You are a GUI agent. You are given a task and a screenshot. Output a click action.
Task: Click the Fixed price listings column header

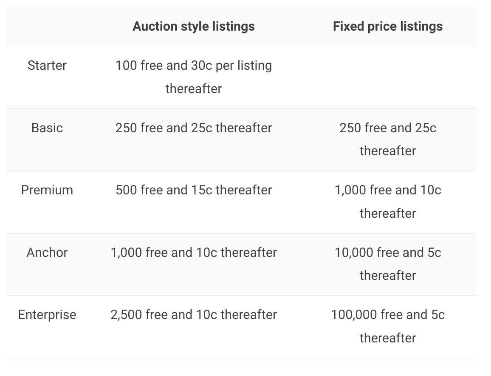point(388,27)
